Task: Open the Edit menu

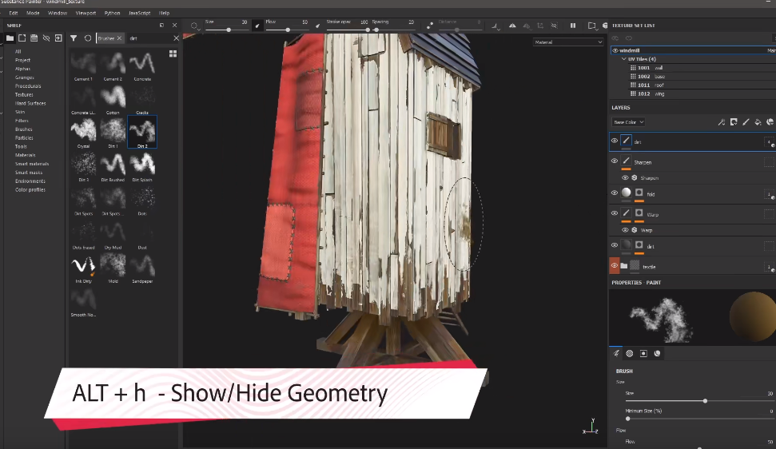Action: 14,13
